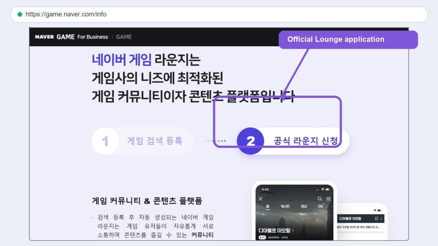This screenshot has height=246, width=438.
Task: Close the phone mockup with the X icon
Action: click(260, 199)
